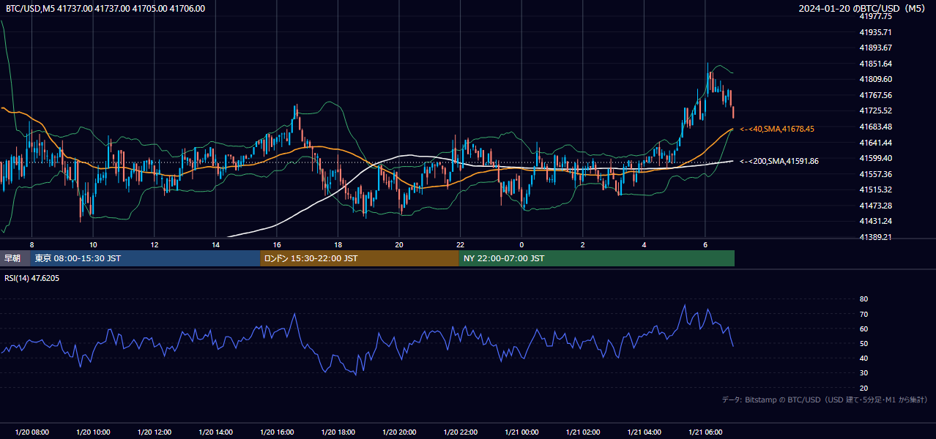The image size is (936, 439).
Task: Select price axis value 41683.48
Action: (875, 127)
